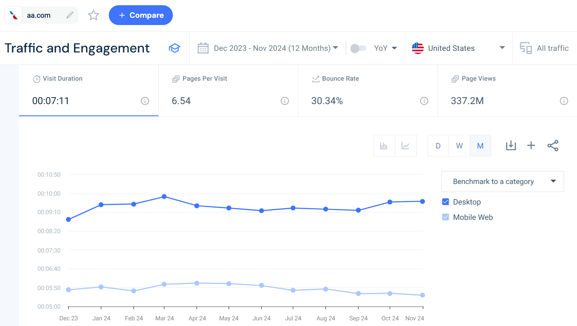Click the March 24 desktop data point
The height and width of the screenshot is (326, 577).
164,196
